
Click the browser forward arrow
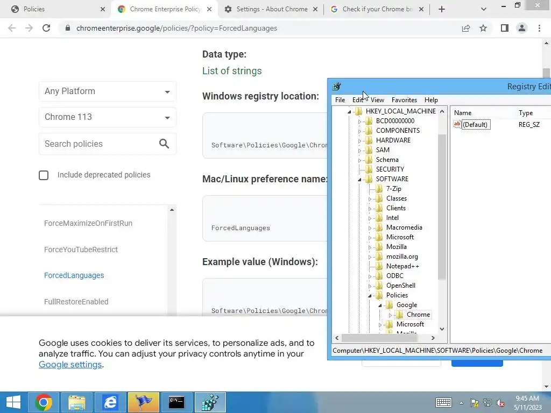click(x=29, y=28)
